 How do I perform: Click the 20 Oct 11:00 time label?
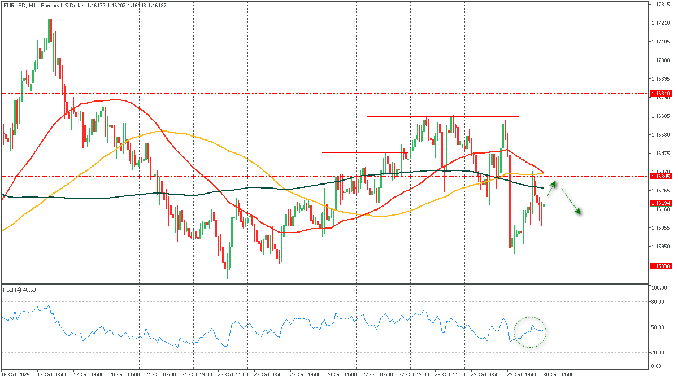point(126,374)
